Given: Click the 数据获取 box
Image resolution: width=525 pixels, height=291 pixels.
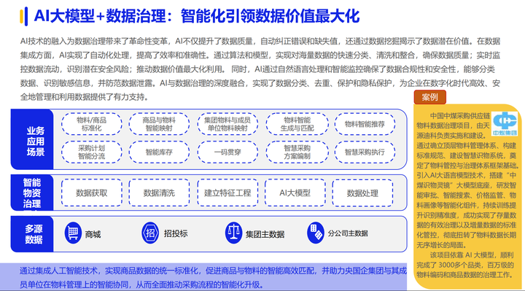Looking at the screenshot, I should pos(91,193).
